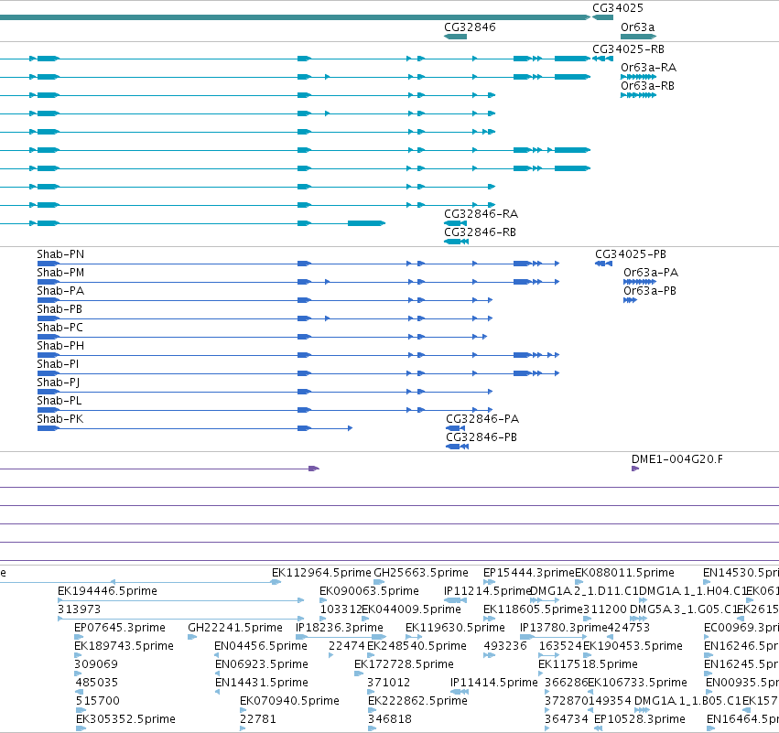Select the Shab-PK protein label
Screen dimensions: 779x733
(x=60, y=419)
